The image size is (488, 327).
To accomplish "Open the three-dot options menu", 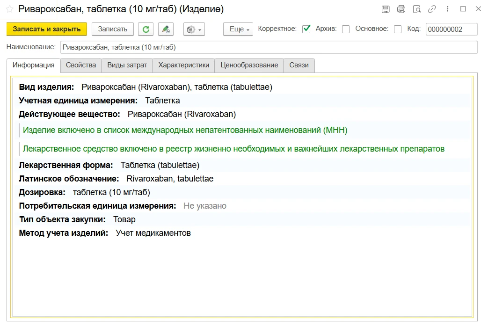I will point(448,9).
